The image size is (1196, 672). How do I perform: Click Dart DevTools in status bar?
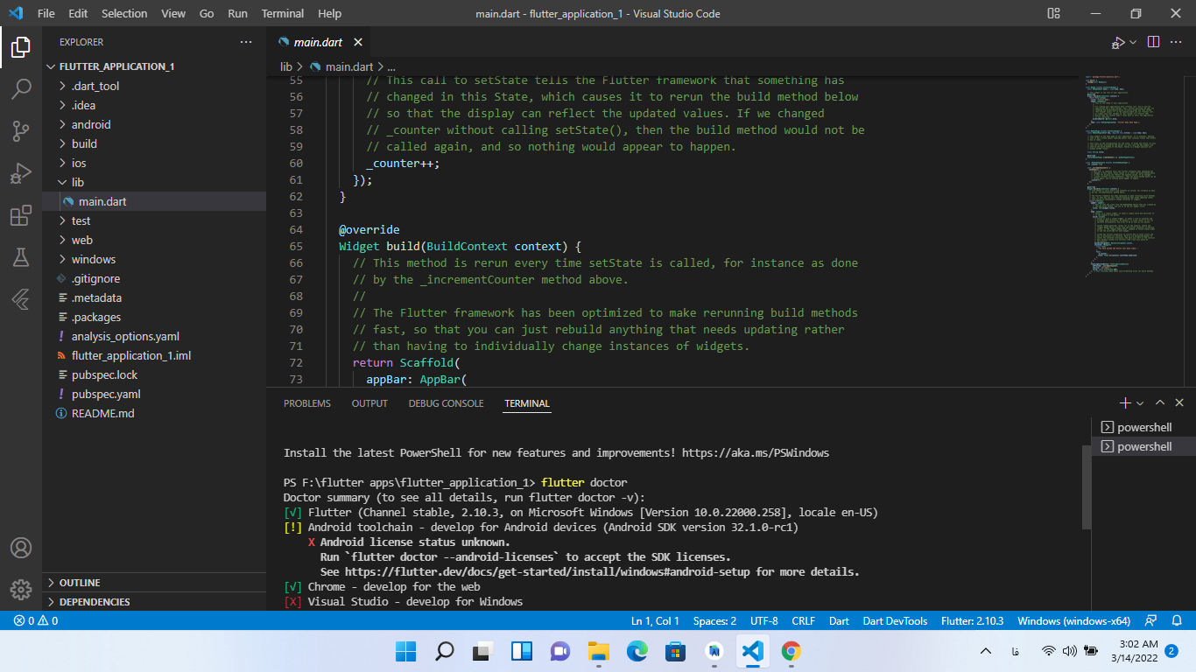[x=895, y=620]
